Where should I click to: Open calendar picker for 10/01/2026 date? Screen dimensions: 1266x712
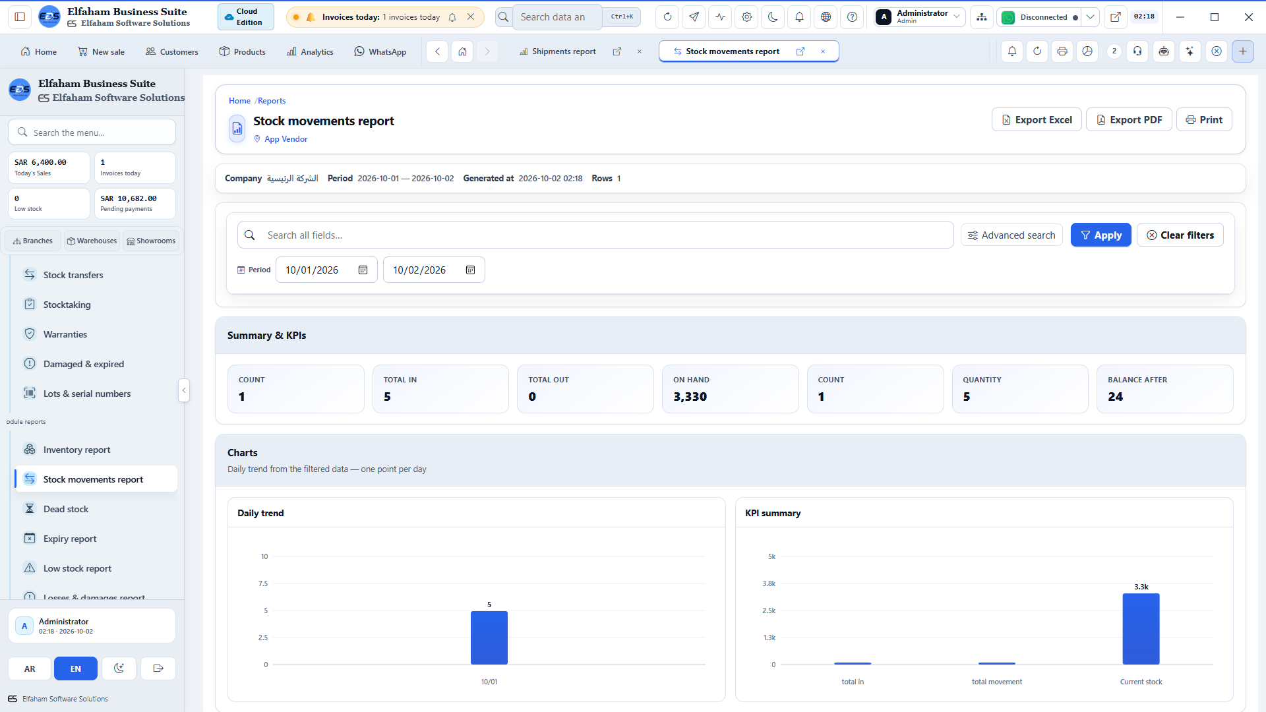tap(363, 270)
